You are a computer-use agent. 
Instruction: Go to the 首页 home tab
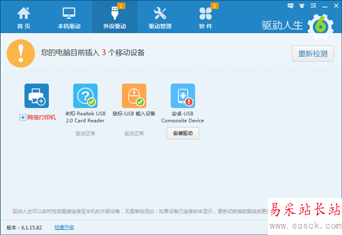[23, 17]
